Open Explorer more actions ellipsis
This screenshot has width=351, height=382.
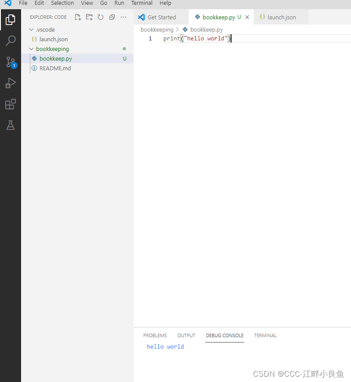tap(123, 17)
